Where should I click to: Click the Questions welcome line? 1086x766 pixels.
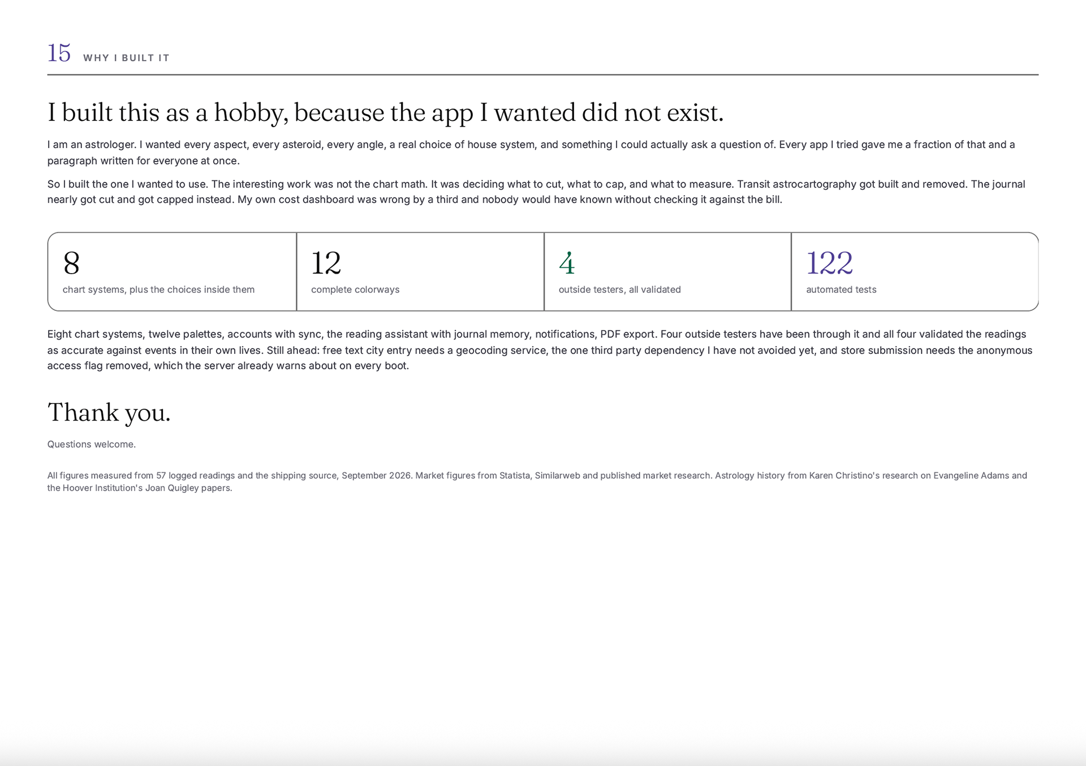coord(92,444)
